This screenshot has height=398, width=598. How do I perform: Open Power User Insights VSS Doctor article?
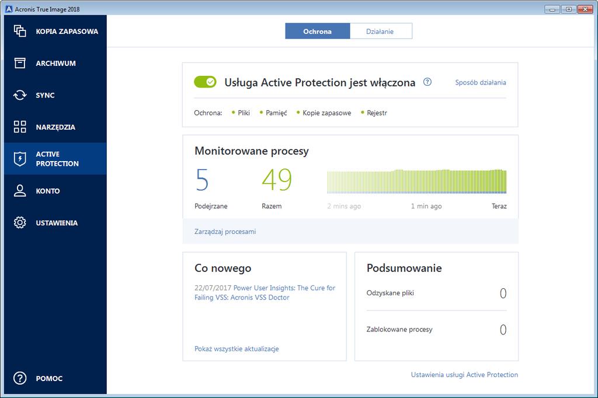(x=265, y=293)
